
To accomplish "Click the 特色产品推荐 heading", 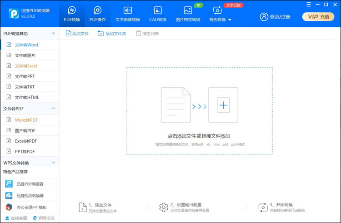I will tap(15, 172).
